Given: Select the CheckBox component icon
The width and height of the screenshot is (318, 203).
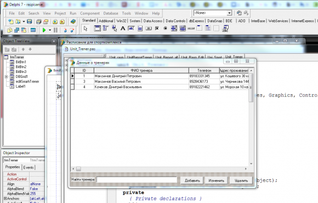Looking at the screenshot, I should click(x=157, y=29).
